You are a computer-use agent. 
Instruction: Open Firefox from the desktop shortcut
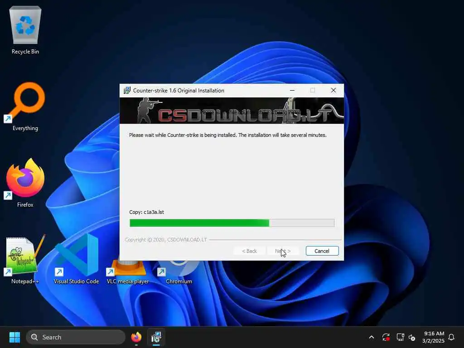pyautogui.click(x=25, y=183)
